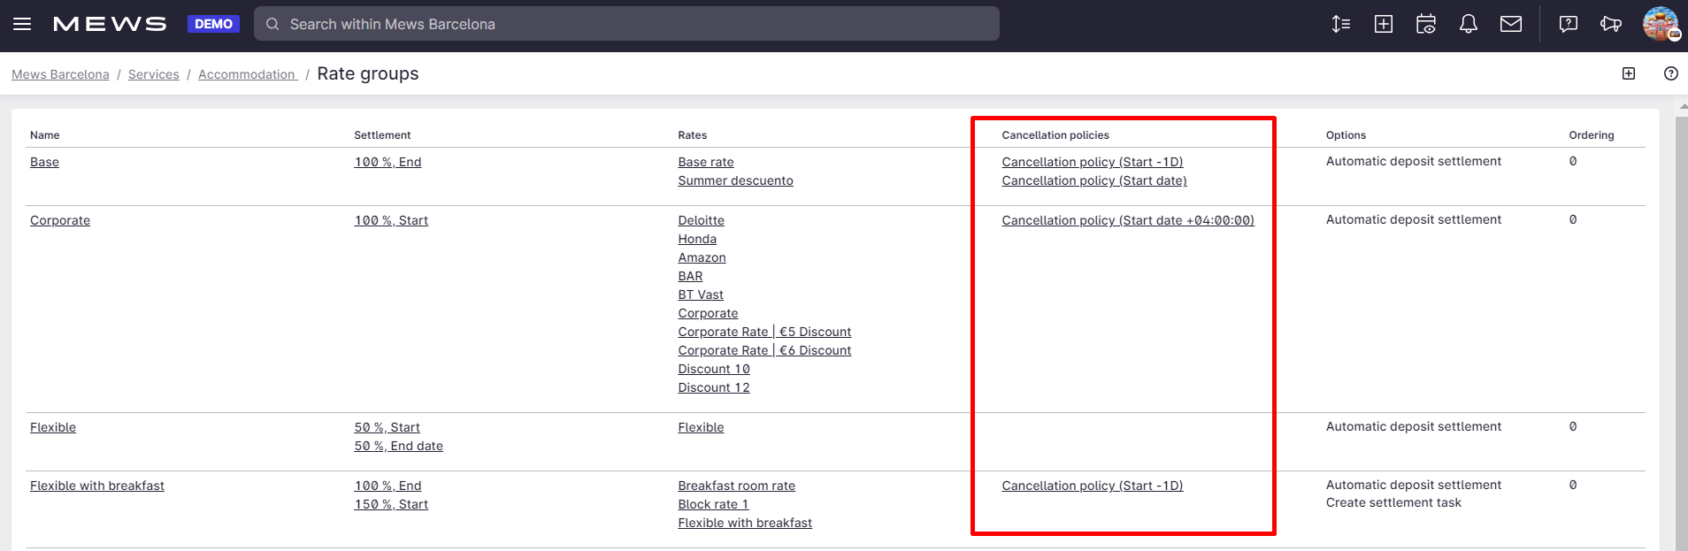Open the calendar with eye icon
1688x551 pixels.
(x=1425, y=24)
